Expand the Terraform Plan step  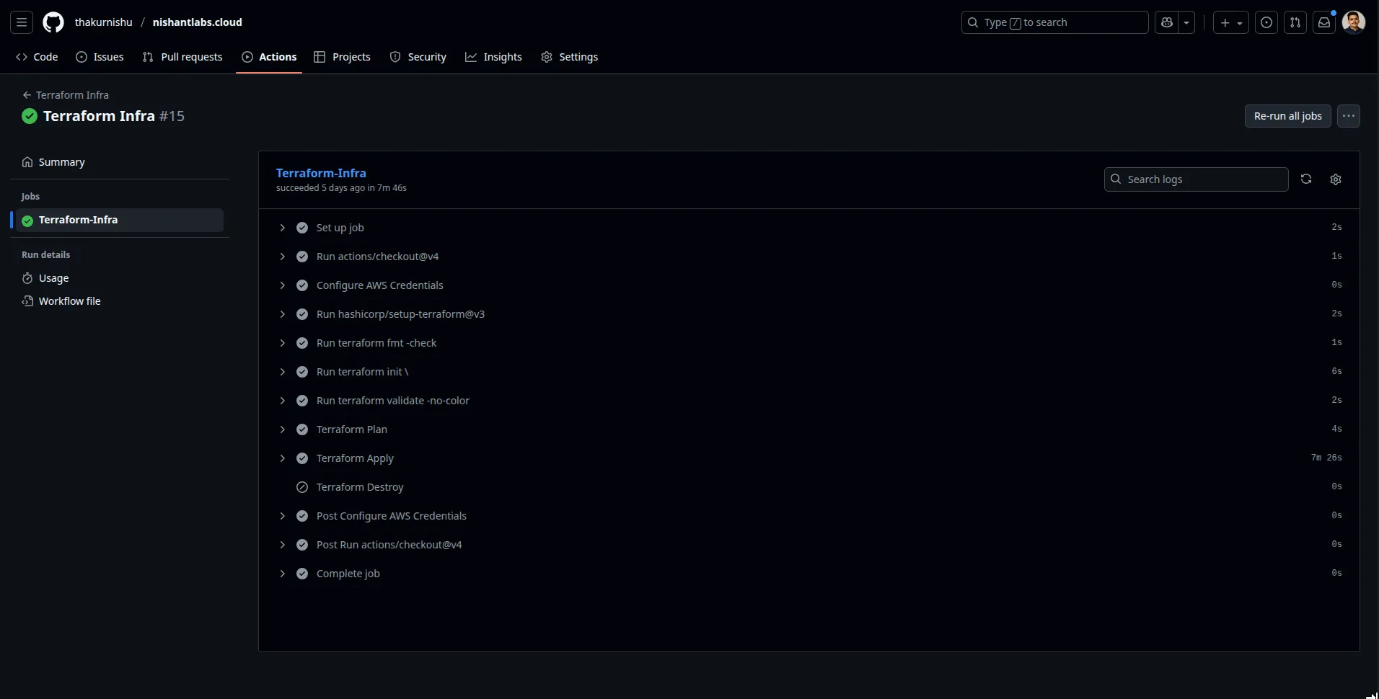[283, 429]
